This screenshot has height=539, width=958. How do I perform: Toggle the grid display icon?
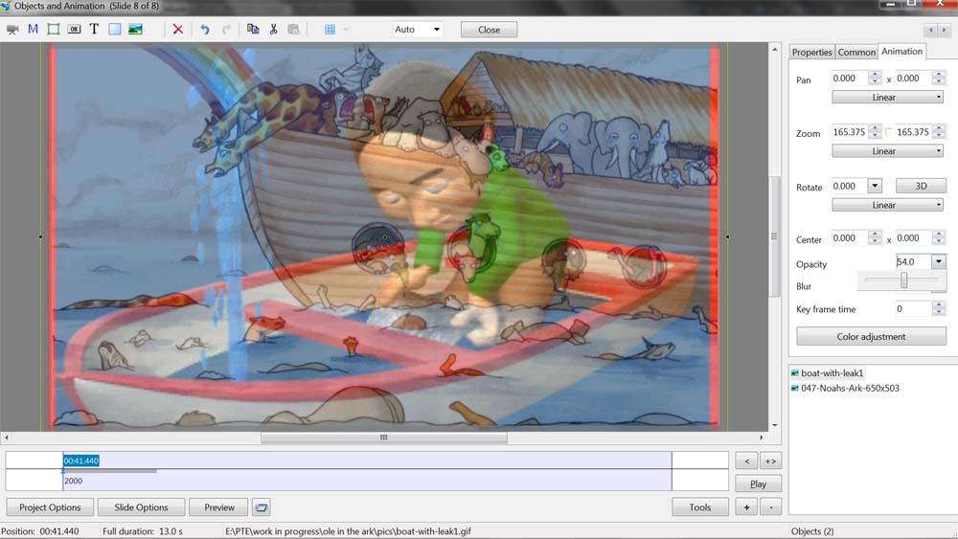330,30
